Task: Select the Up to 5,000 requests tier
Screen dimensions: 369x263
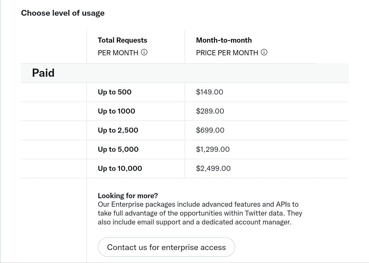Action: 118,149
